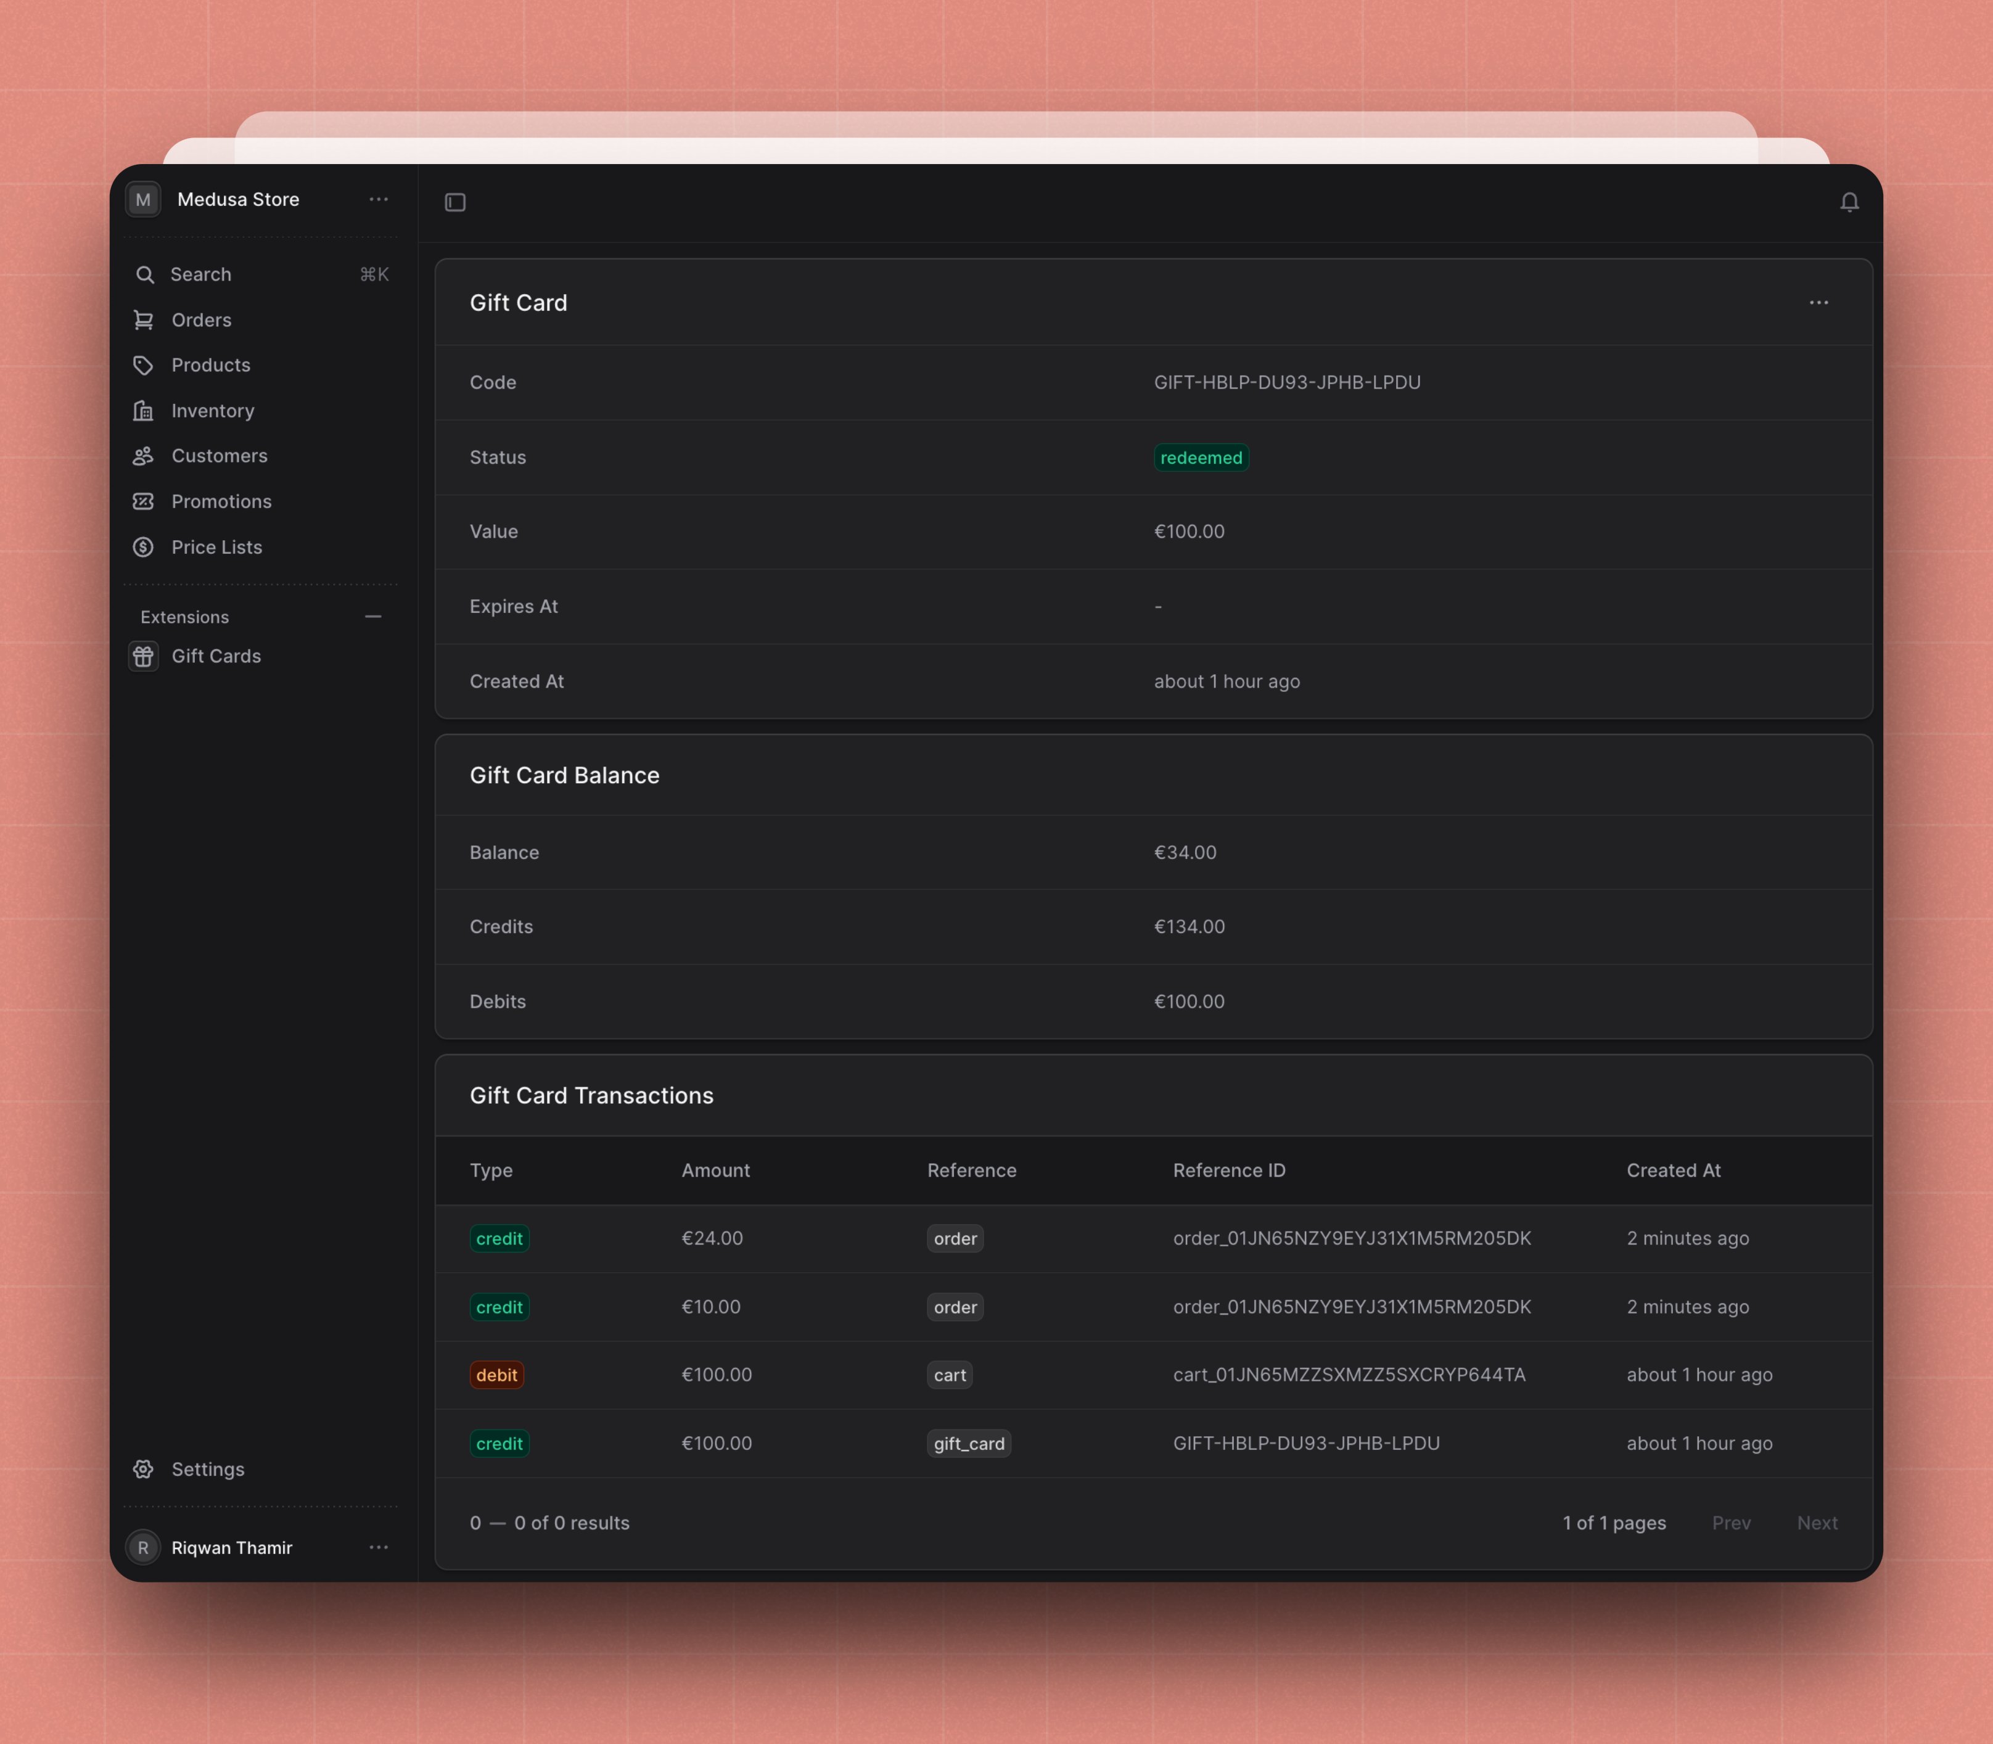Image resolution: width=1993 pixels, height=1744 pixels.
Task: Toggle the sidebar panel icon
Action: (456, 202)
